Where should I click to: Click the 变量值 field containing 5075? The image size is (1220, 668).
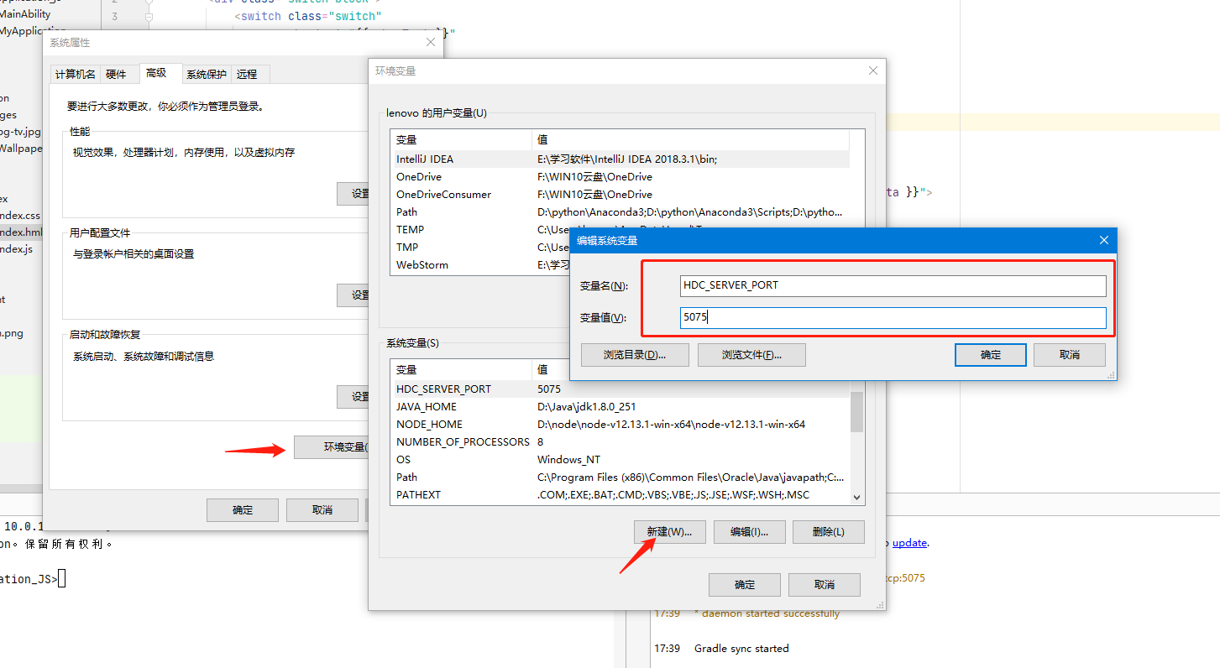click(x=893, y=317)
